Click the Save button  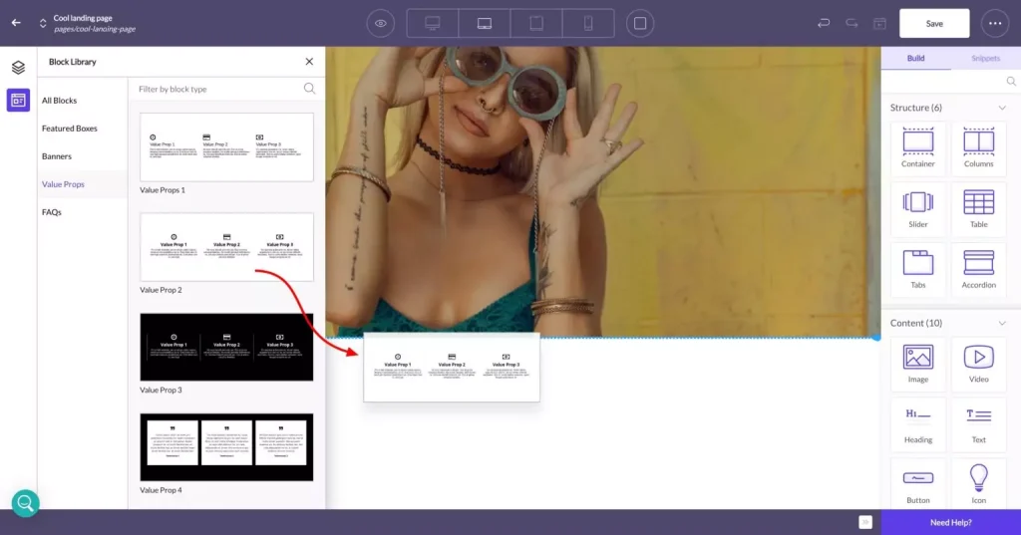tap(934, 24)
